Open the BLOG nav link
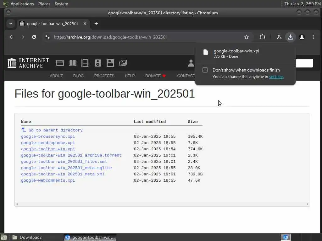The width and height of the screenshot is (322, 241). tap(78, 76)
